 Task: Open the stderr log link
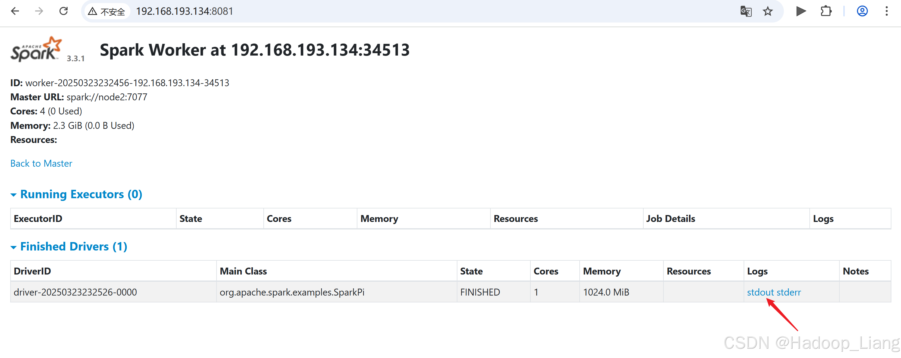click(x=789, y=292)
